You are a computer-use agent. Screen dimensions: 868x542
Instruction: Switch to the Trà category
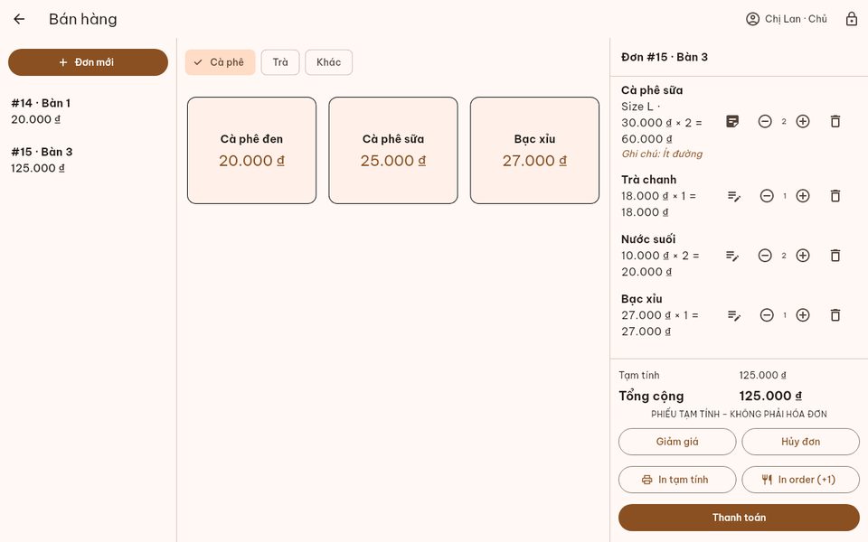point(280,62)
